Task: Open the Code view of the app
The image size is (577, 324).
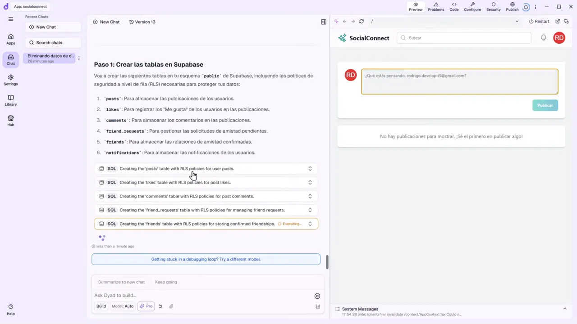Action: 454,6
